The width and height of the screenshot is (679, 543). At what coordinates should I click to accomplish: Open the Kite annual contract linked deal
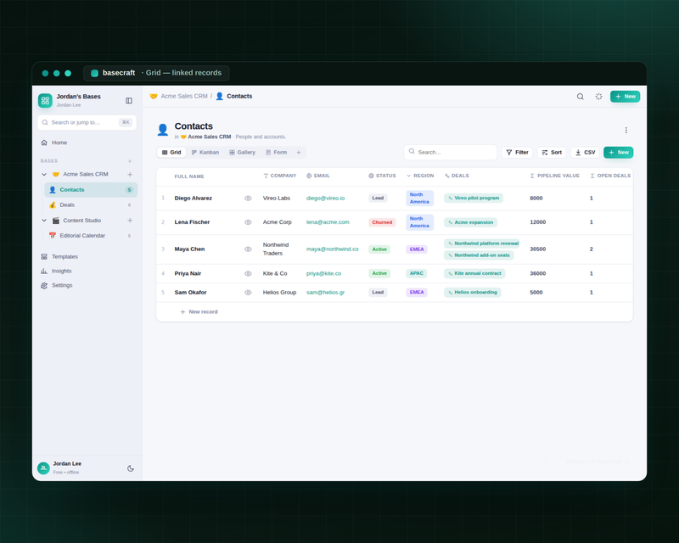(474, 274)
